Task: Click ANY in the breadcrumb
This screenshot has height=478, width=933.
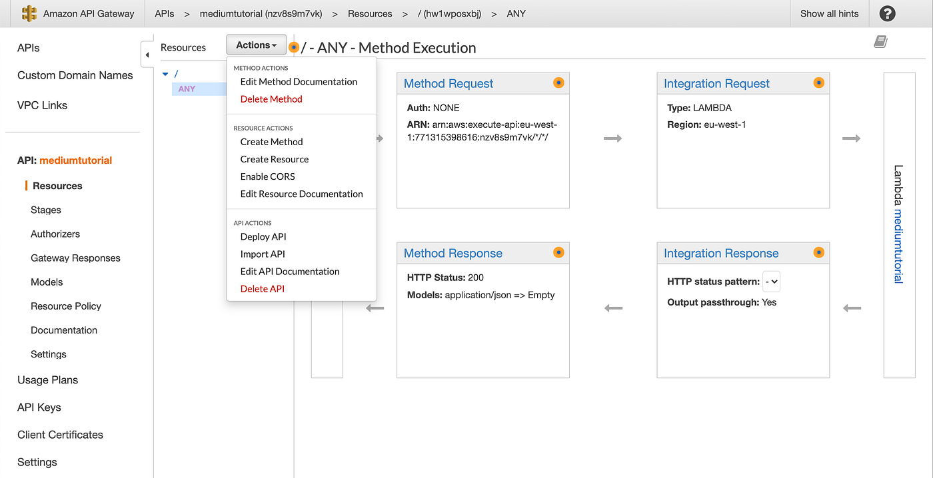Action: coord(516,13)
